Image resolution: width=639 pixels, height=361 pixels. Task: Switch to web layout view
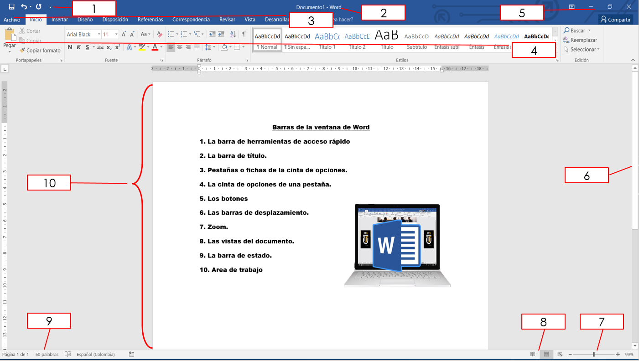[x=560, y=354]
